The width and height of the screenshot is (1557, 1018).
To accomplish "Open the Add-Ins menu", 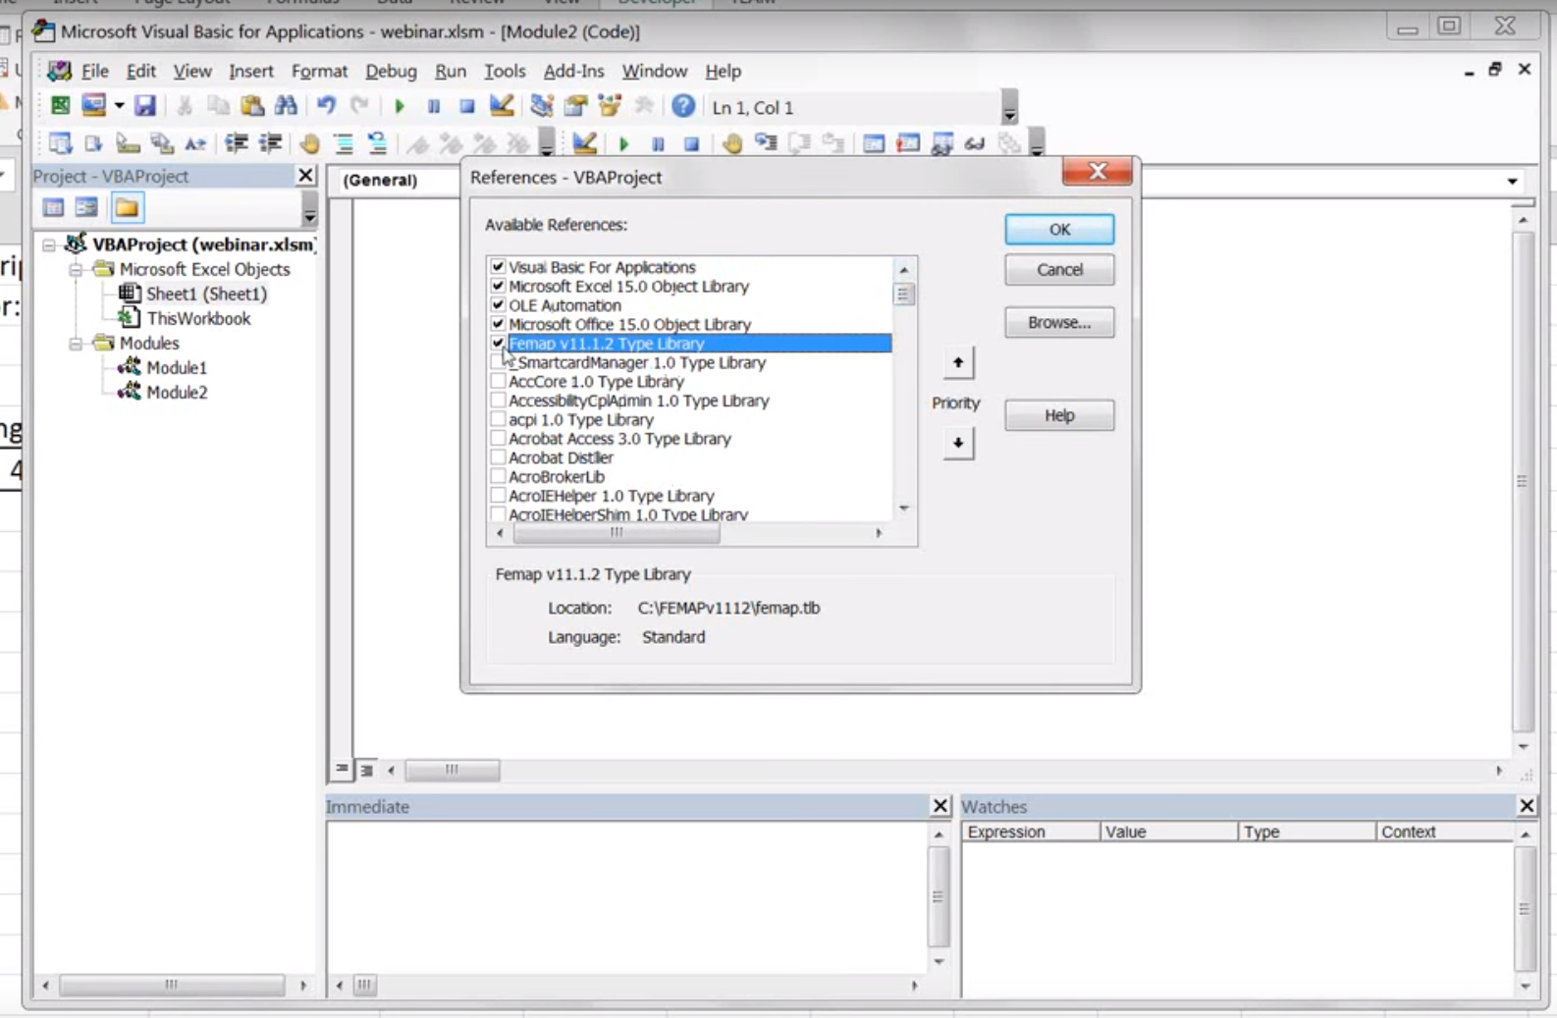I will (573, 71).
